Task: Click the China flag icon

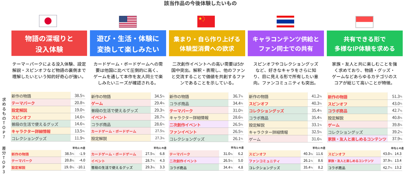Action: point(206,21)
